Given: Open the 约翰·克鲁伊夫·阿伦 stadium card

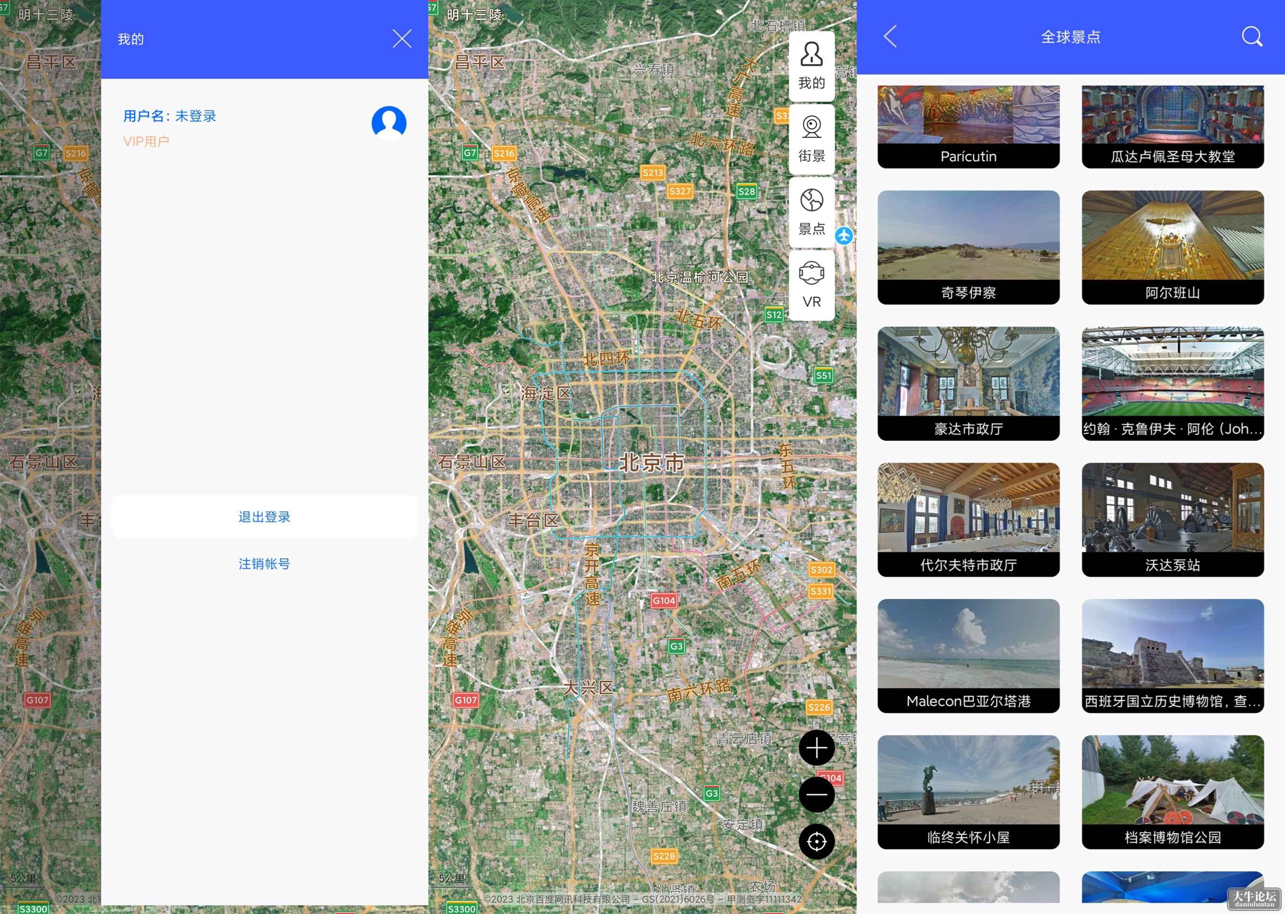Looking at the screenshot, I should click(x=1172, y=383).
